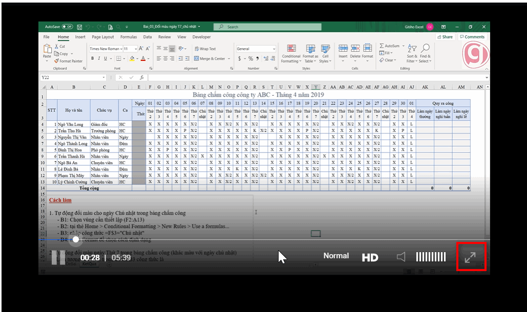Click the Center horizontal alignment icon
The width and height of the screenshot is (527, 312).
pos(165,58)
